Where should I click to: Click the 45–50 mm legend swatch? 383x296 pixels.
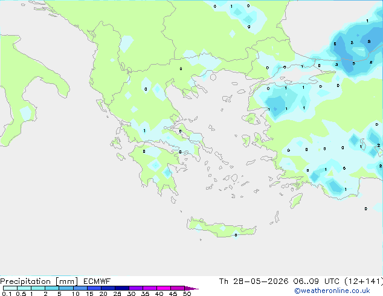(x=178, y=288)
